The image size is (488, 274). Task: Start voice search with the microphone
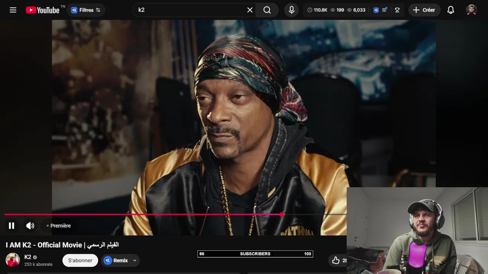coord(292,10)
